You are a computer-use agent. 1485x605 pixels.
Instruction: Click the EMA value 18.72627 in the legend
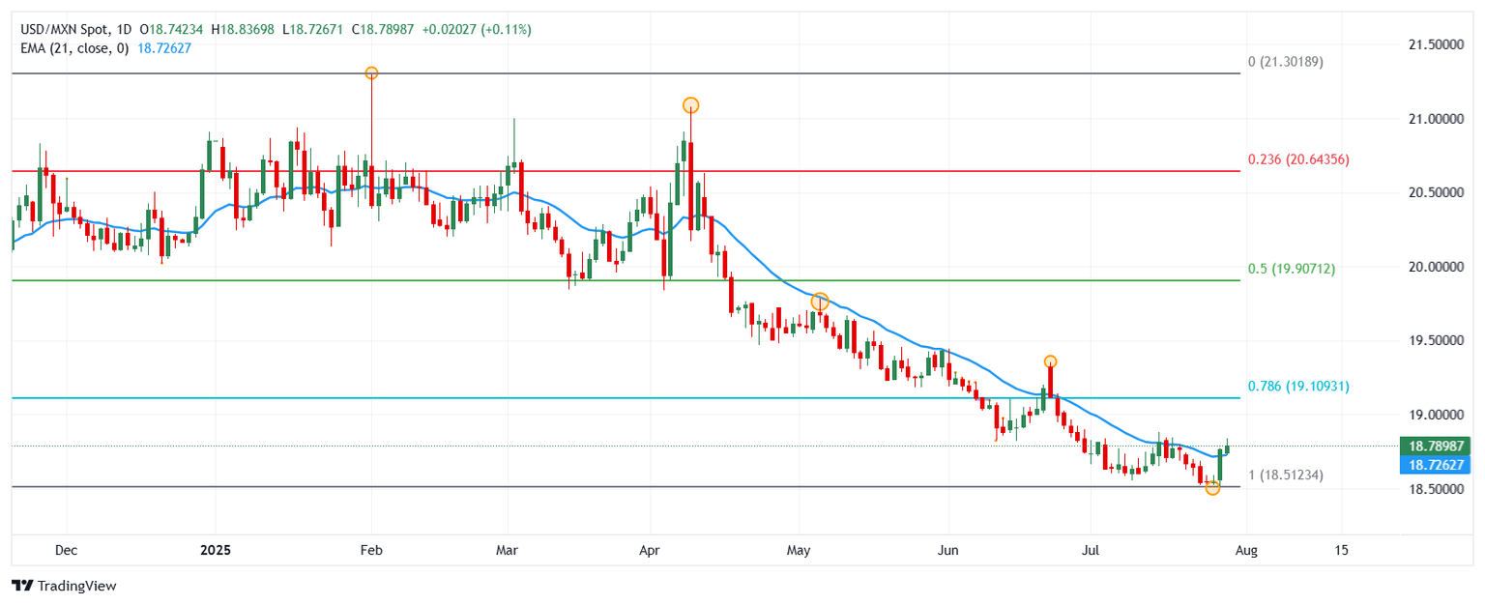164,47
